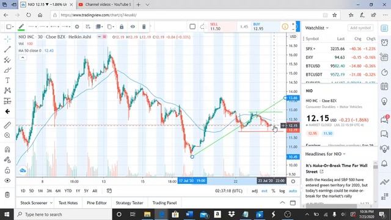Open drawing settings gear
This screenshot has width=391, height=220.
pyautogui.click(x=77, y=27)
